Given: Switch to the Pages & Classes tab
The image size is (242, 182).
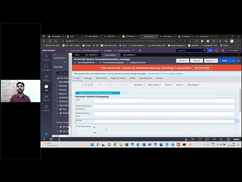Looking at the screenshot, I should pyautogui.click(x=118, y=78).
